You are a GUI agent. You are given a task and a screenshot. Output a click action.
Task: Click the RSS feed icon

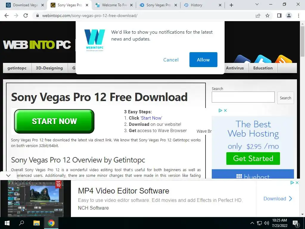tap(284, 59)
